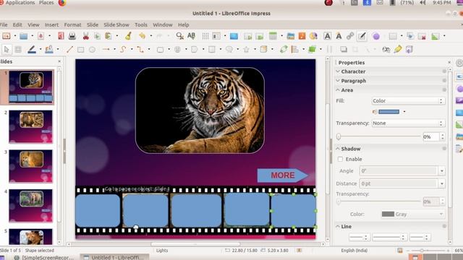This screenshot has height=260, width=463.
Task: Open the Help menu
Action: [x=183, y=25]
